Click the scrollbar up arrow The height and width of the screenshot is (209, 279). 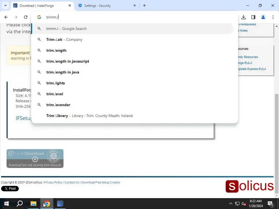click(277, 26)
